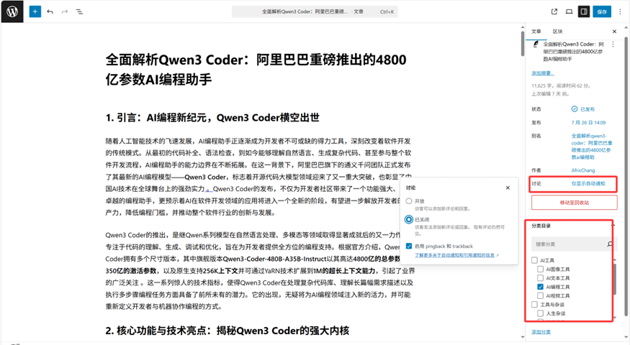Open the WordPress logo menu
Viewport: 630px width, 345px height.
[x=12, y=11]
